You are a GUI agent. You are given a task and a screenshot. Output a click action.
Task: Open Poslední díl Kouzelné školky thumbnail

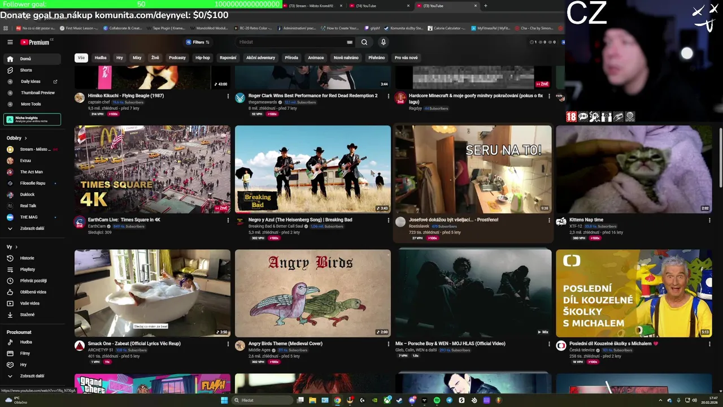634,293
